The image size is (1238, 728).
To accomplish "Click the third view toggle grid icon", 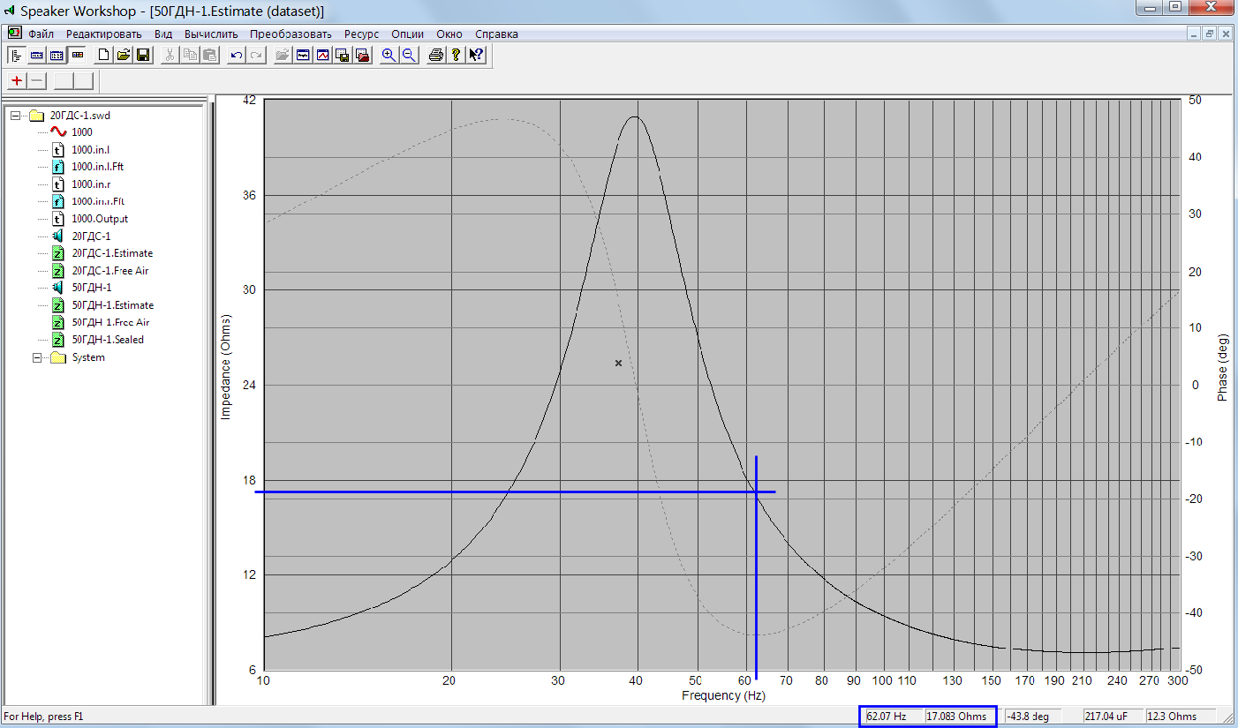I will click(x=57, y=55).
